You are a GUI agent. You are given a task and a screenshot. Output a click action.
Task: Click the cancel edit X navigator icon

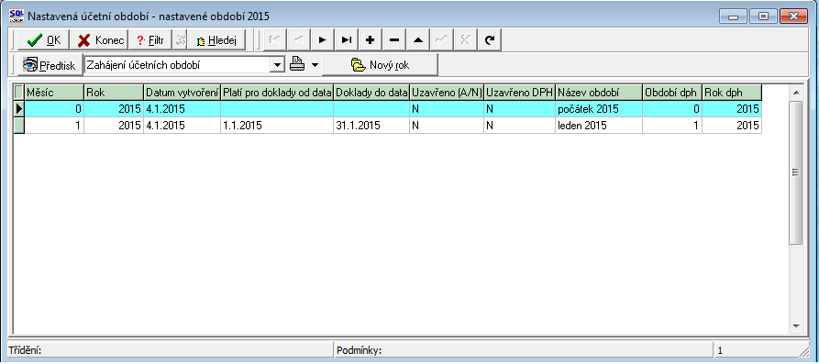point(467,39)
